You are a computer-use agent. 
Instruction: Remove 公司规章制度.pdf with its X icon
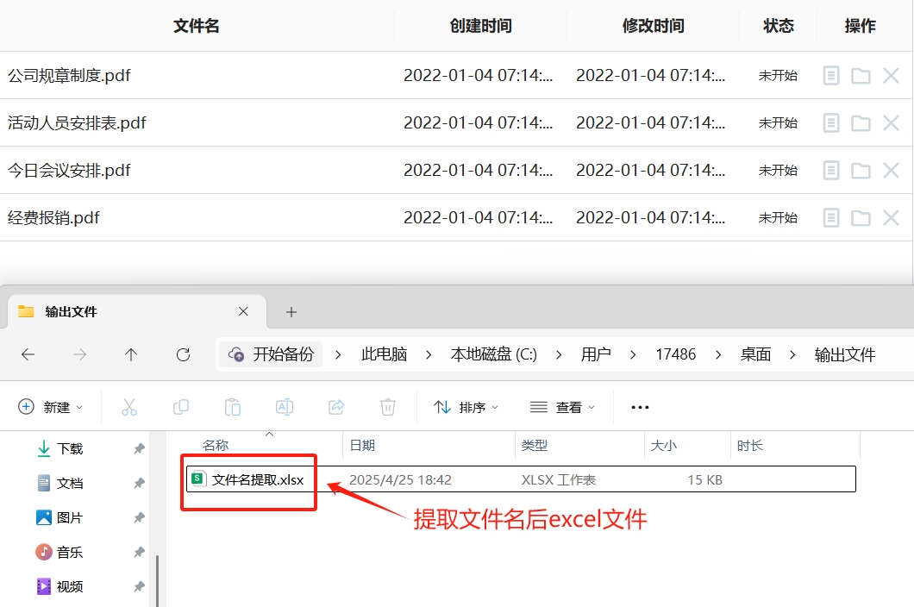coord(891,76)
